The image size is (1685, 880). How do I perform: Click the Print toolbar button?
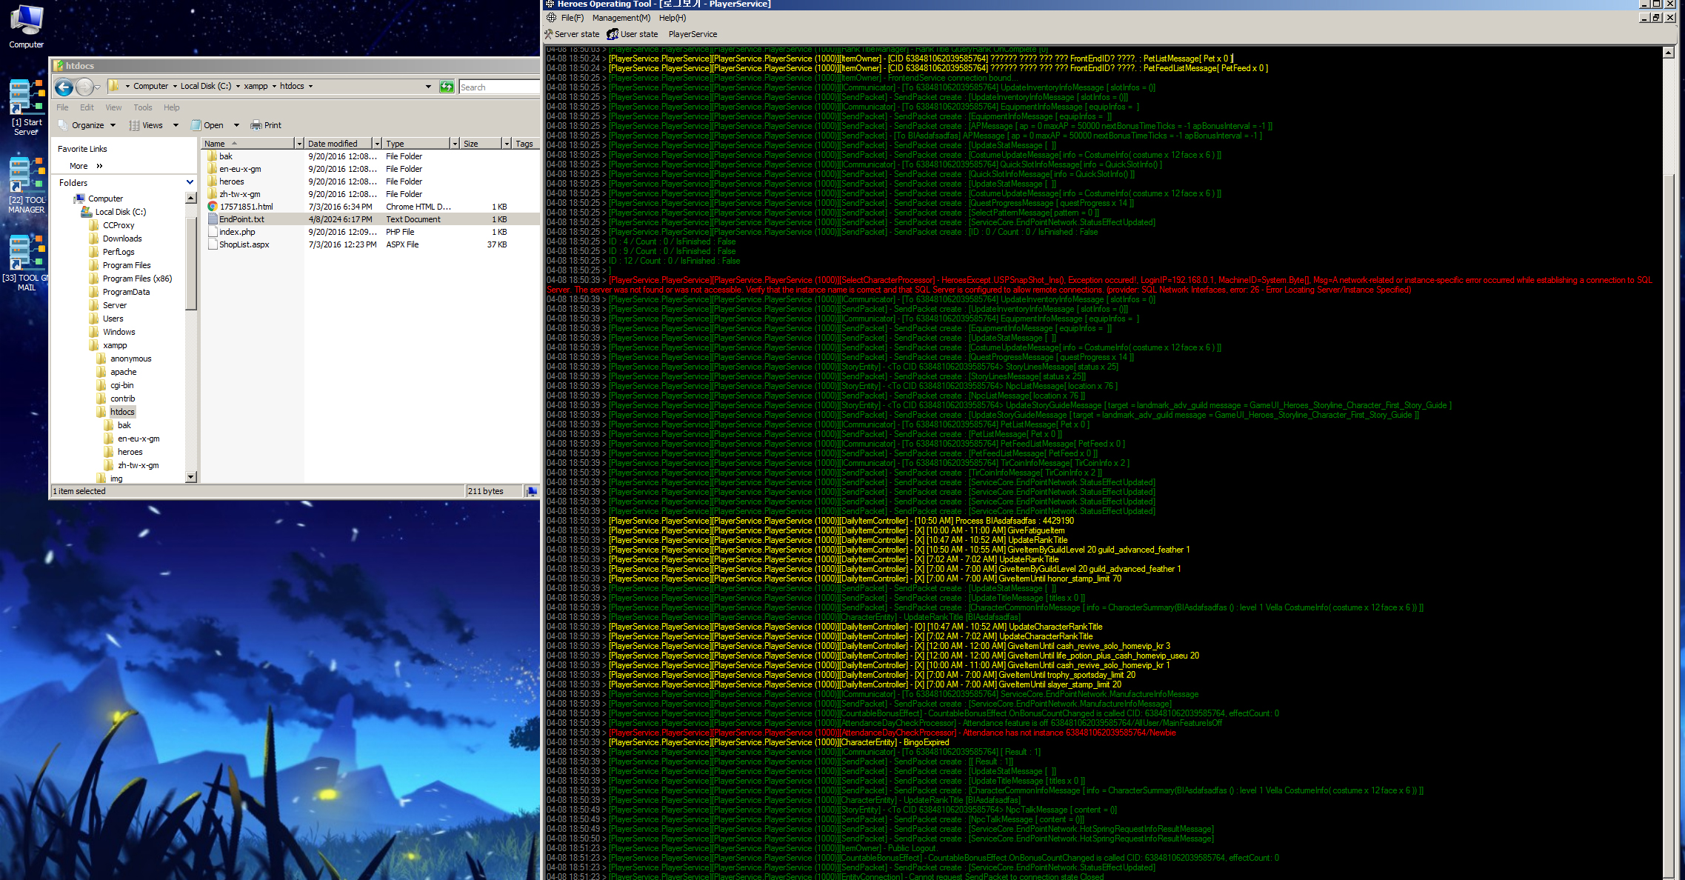[266, 125]
